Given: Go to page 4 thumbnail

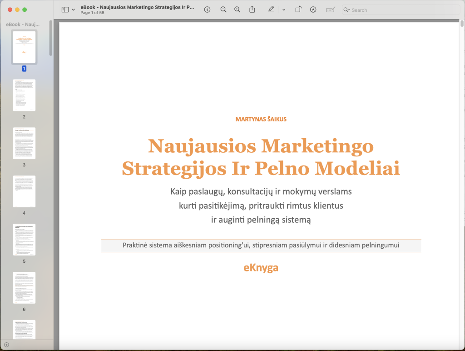Looking at the screenshot, I should coord(25,191).
